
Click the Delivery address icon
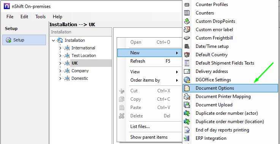[187, 71]
